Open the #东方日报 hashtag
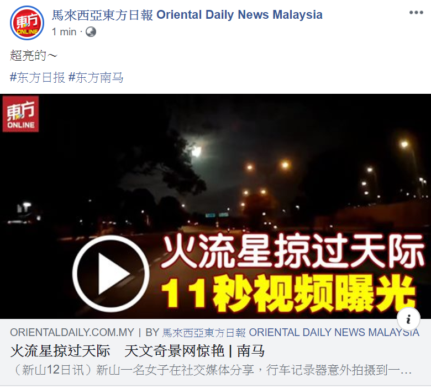Viewport: 431px width, 389px height. [x=38, y=77]
